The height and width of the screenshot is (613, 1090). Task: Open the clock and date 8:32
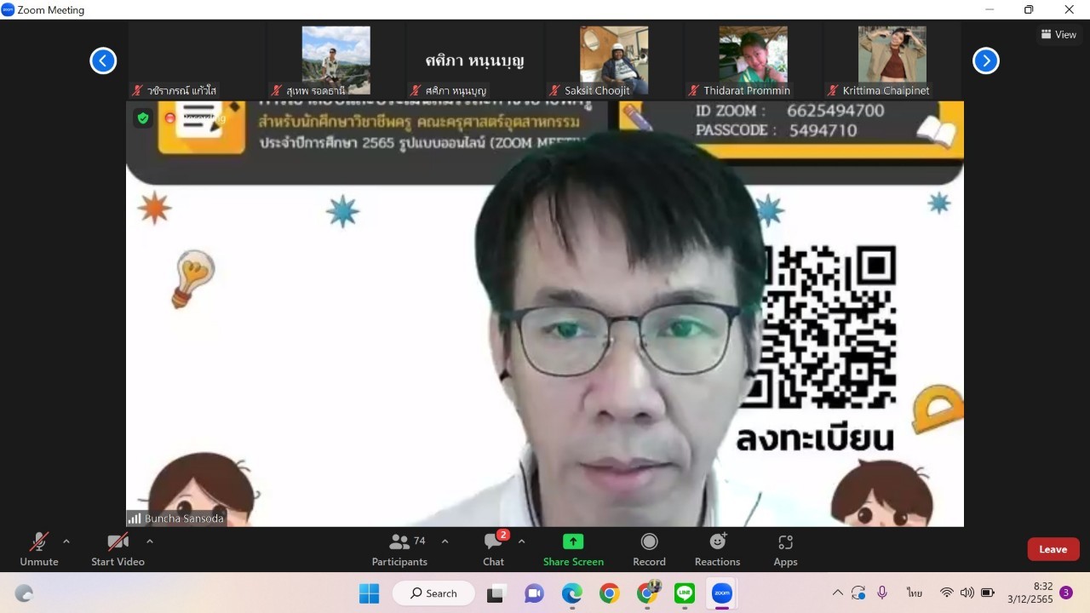click(1030, 593)
